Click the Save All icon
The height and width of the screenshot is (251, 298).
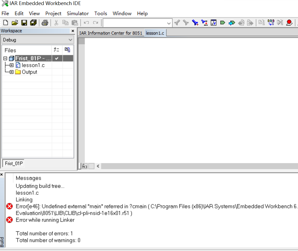pos(33,23)
